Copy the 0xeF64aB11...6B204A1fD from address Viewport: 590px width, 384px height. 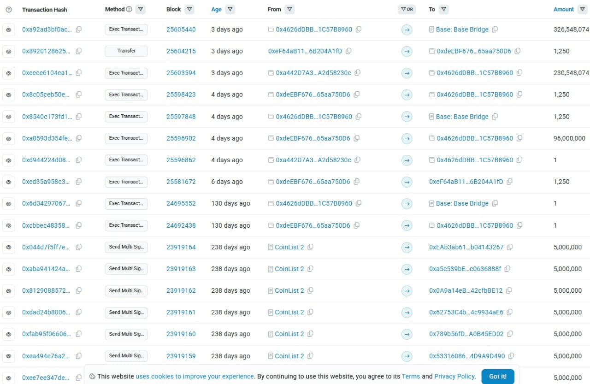point(348,51)
